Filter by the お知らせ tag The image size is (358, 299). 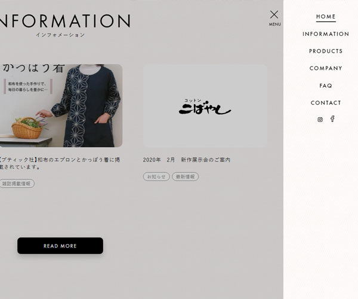coord(156,176)
